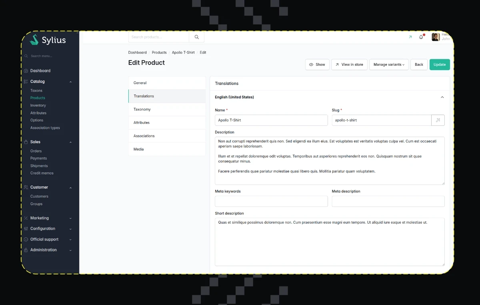Collapse the Catalog menu chevron
This screenshot has width=480, height=305.
[x=71, y=82]
